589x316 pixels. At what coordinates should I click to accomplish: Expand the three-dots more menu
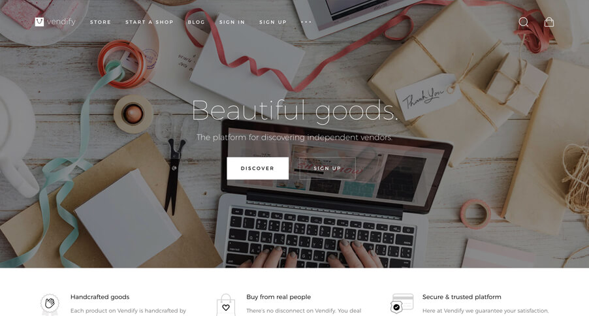(306, 22)
